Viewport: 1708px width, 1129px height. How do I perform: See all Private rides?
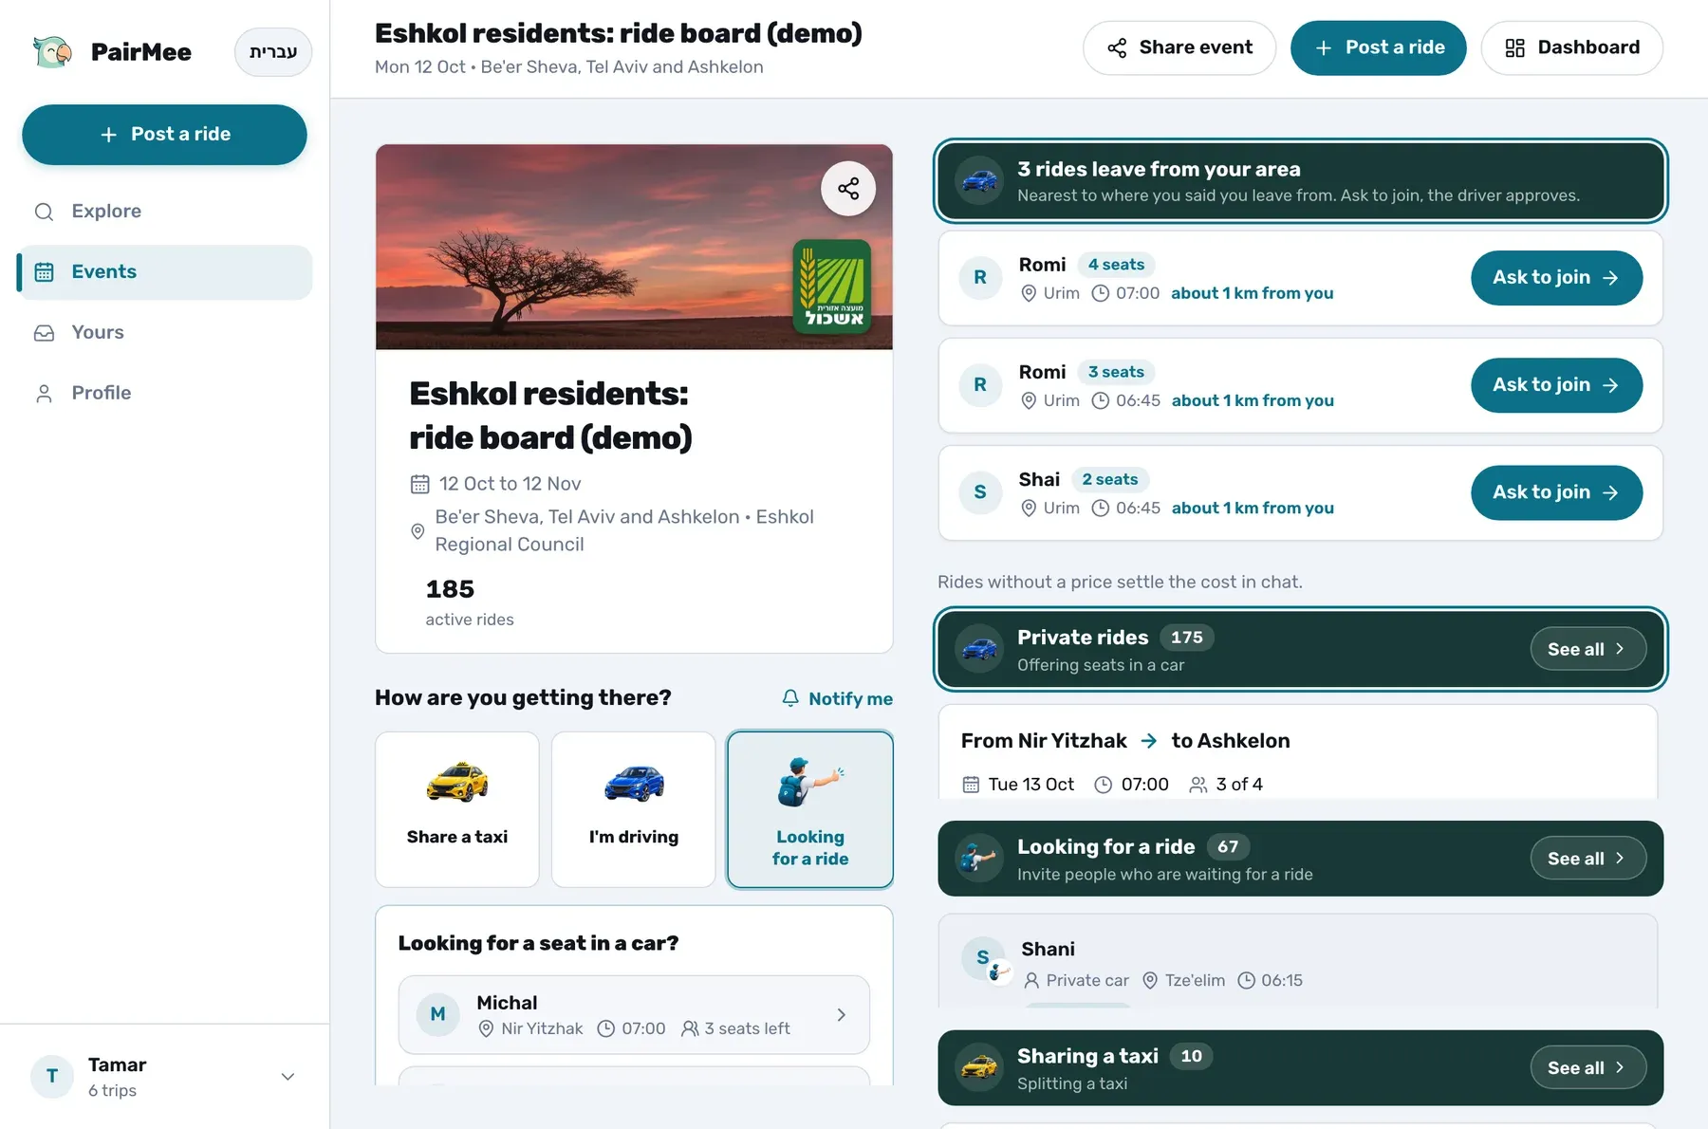1587,649
